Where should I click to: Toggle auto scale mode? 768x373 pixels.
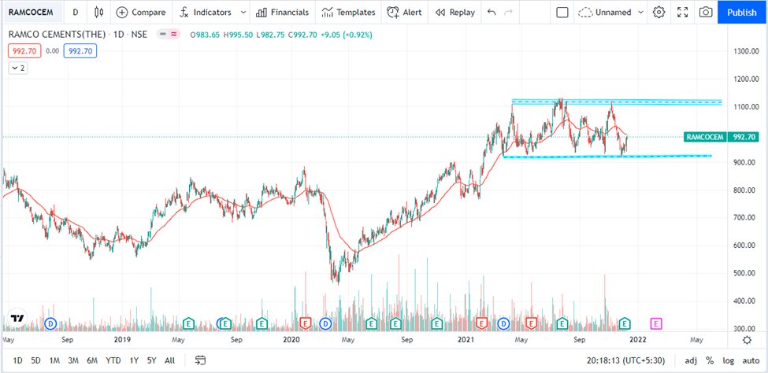tap(751, 360)
